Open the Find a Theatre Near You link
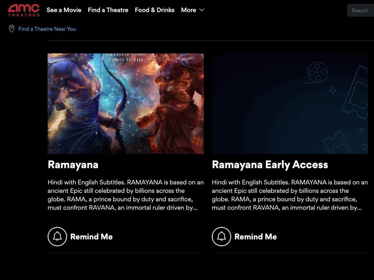 coord(47,29)
